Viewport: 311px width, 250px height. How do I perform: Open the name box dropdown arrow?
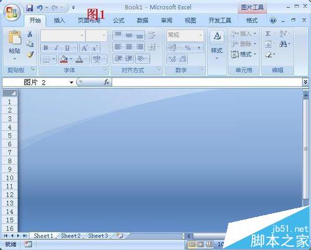pos(72,83)
